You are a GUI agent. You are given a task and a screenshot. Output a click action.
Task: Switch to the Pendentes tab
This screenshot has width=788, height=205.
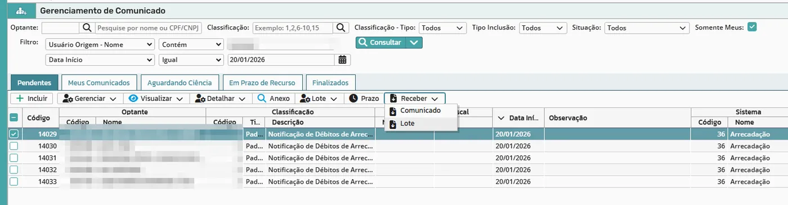click(34, 82)
